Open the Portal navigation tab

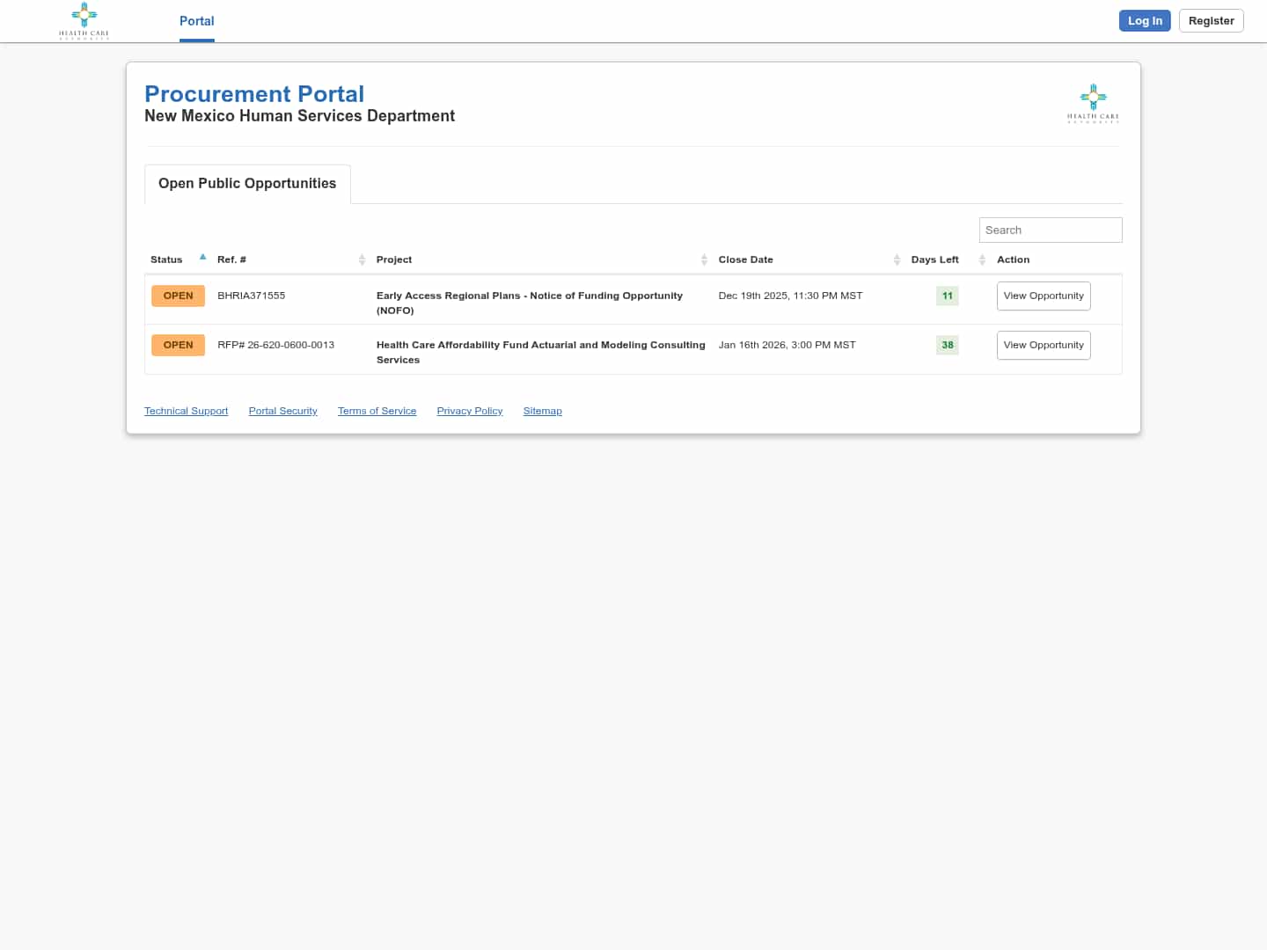pyautogui.click(x=196, y=21)
